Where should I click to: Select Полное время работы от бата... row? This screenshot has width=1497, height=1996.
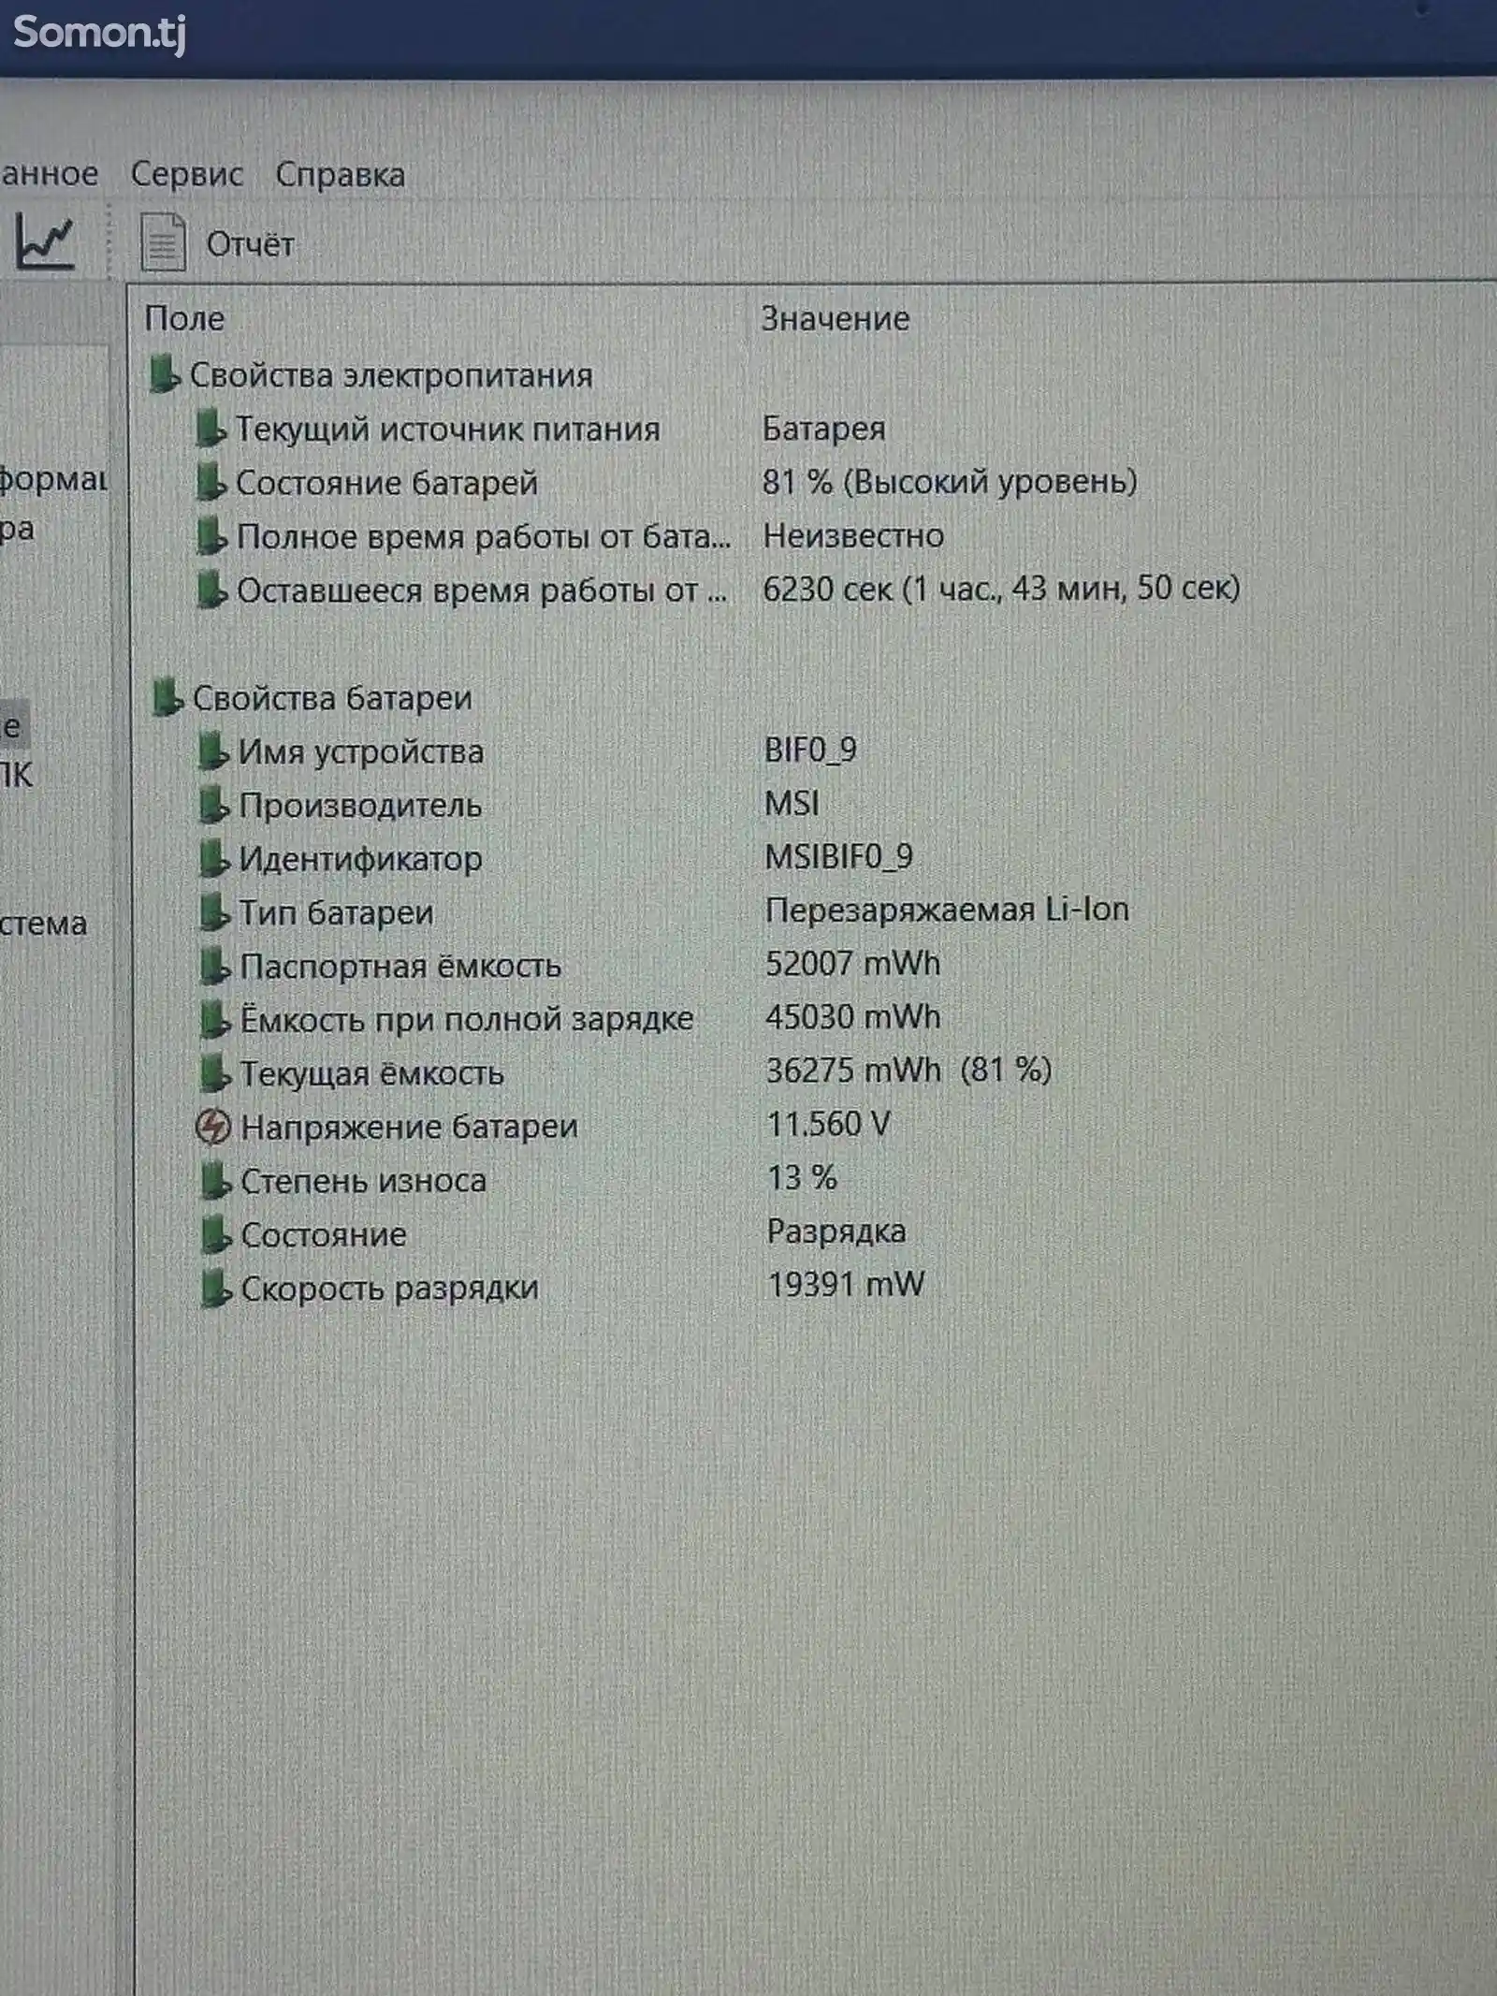click(483, 537)
